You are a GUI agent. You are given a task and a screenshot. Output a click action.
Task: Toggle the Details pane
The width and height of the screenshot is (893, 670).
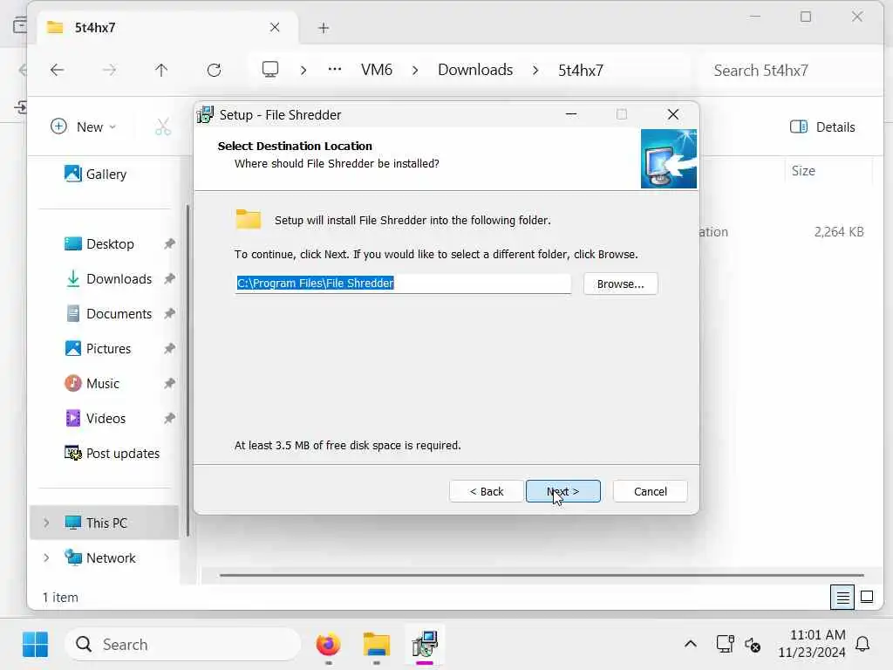tap(822, 126)
